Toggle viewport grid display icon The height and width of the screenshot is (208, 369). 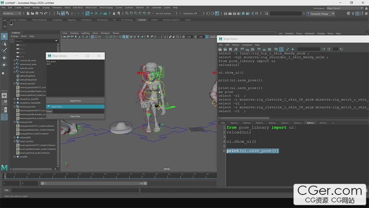point(92,37)
